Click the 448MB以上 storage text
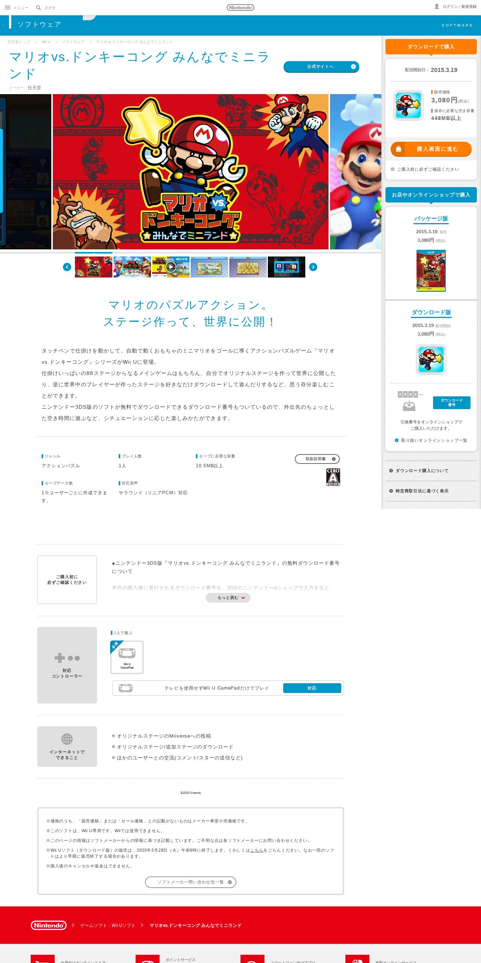Screen dimensions: 481x963 click(446, 118)
